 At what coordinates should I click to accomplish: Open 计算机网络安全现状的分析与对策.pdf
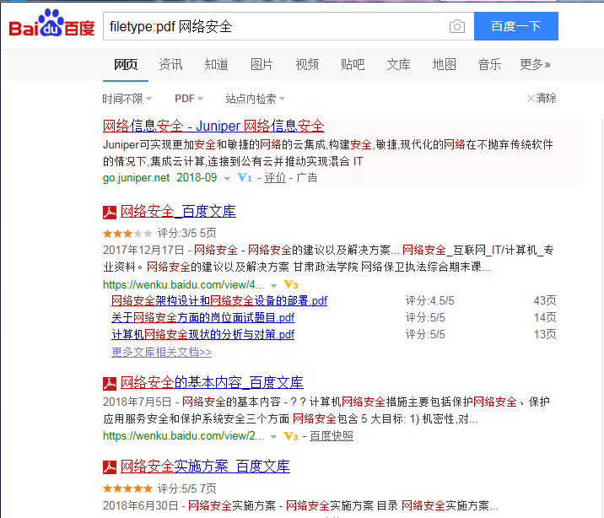point(202,334)
